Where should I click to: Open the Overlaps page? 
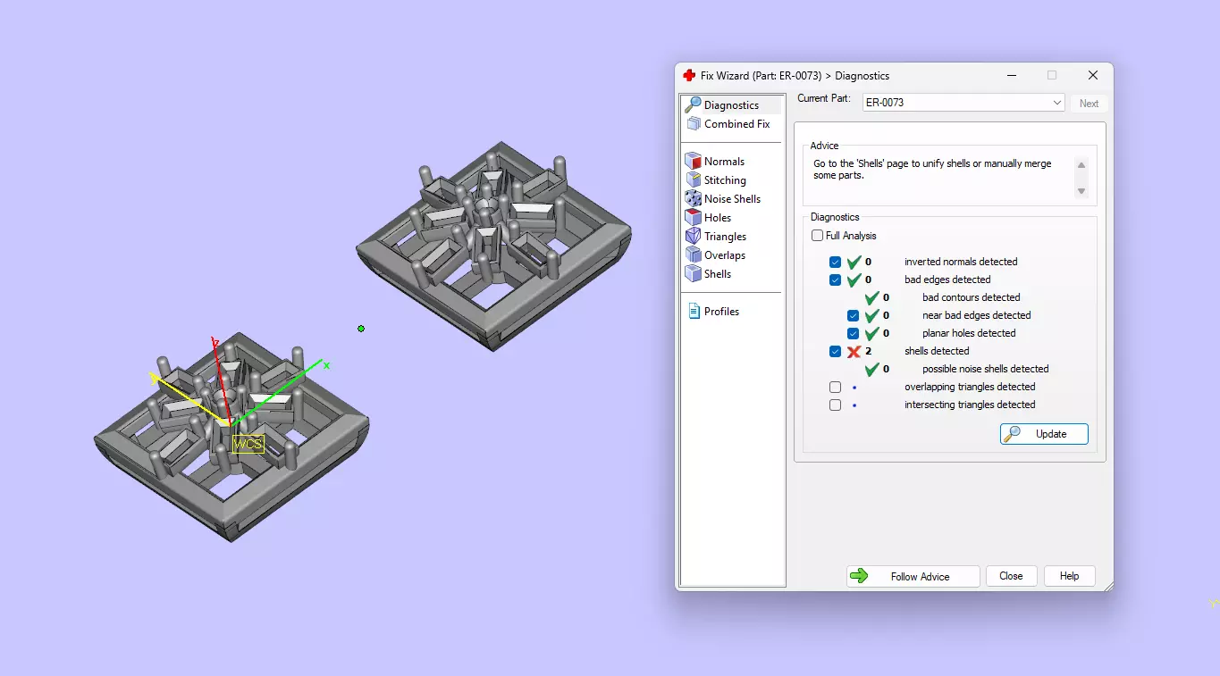pyautogui.click(x=724, y=255)
